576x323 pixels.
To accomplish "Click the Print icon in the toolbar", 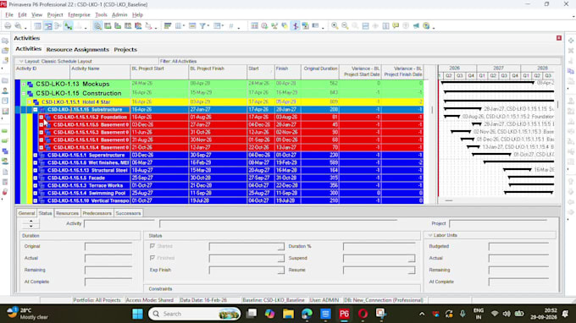I will coord(8,25).
